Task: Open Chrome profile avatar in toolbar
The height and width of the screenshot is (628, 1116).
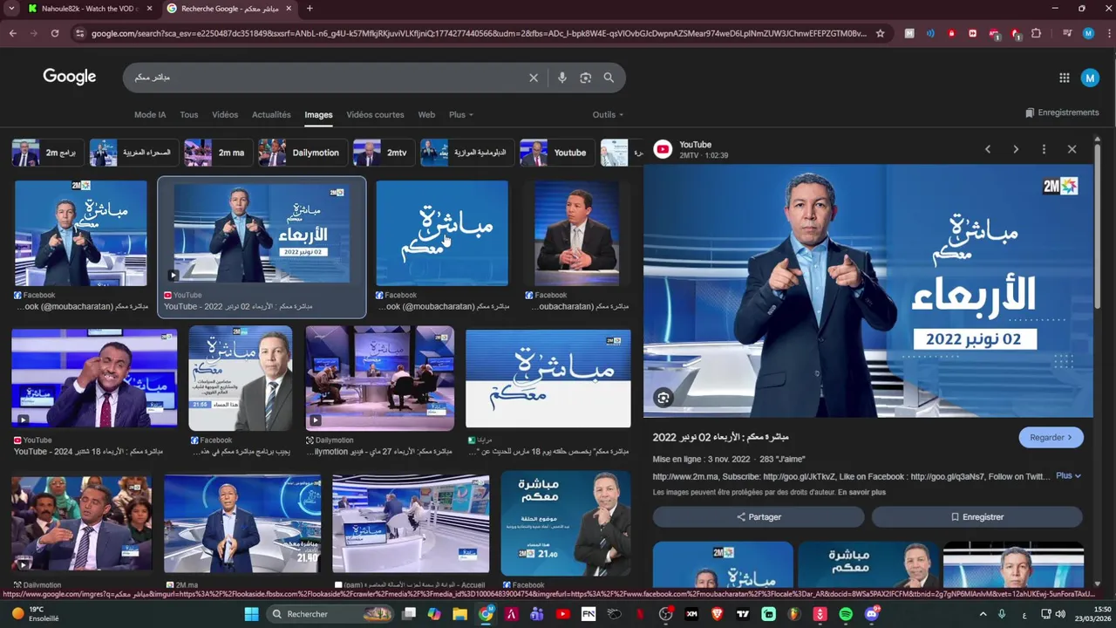Action: pyautogui.click(x=1088, y=33)
